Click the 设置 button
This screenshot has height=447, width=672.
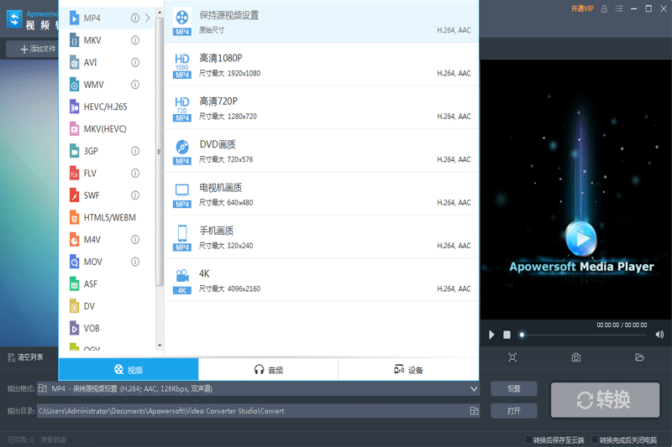pos(514,389)
